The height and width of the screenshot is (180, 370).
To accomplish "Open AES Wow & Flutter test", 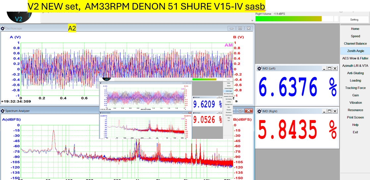I will pos(355,58).
